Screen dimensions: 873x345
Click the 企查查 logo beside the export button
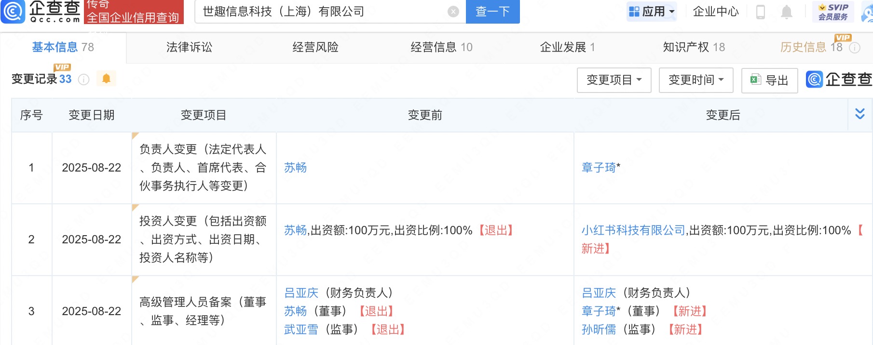point(839,80)
